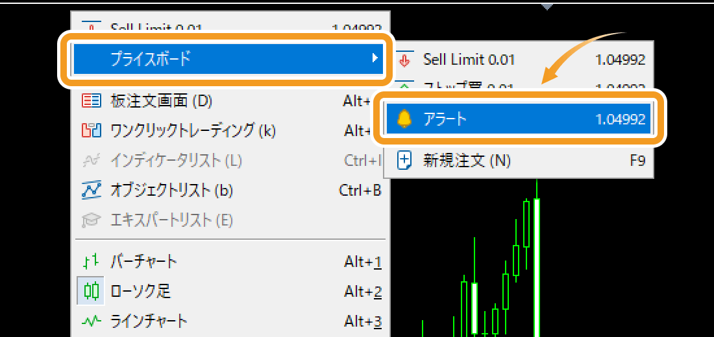Switch to バーチャート
Screen dimensions: 714x337
coord(230,262)
